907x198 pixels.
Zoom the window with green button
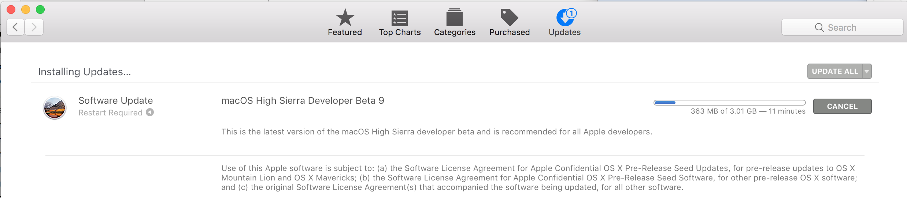pos(40,9)
